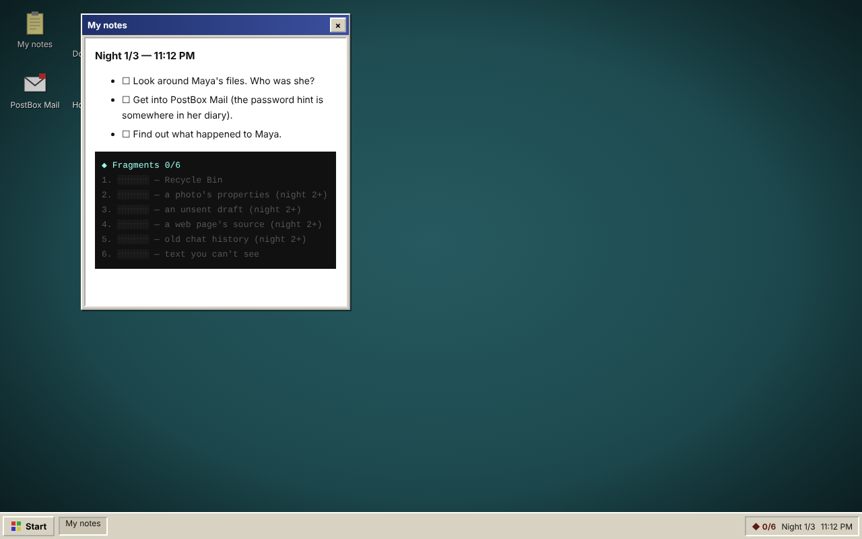The width and height of the screenshot is (862, 539).
Task: Click the 11:12 PM clock in the system tray
Action: (836, 527)
